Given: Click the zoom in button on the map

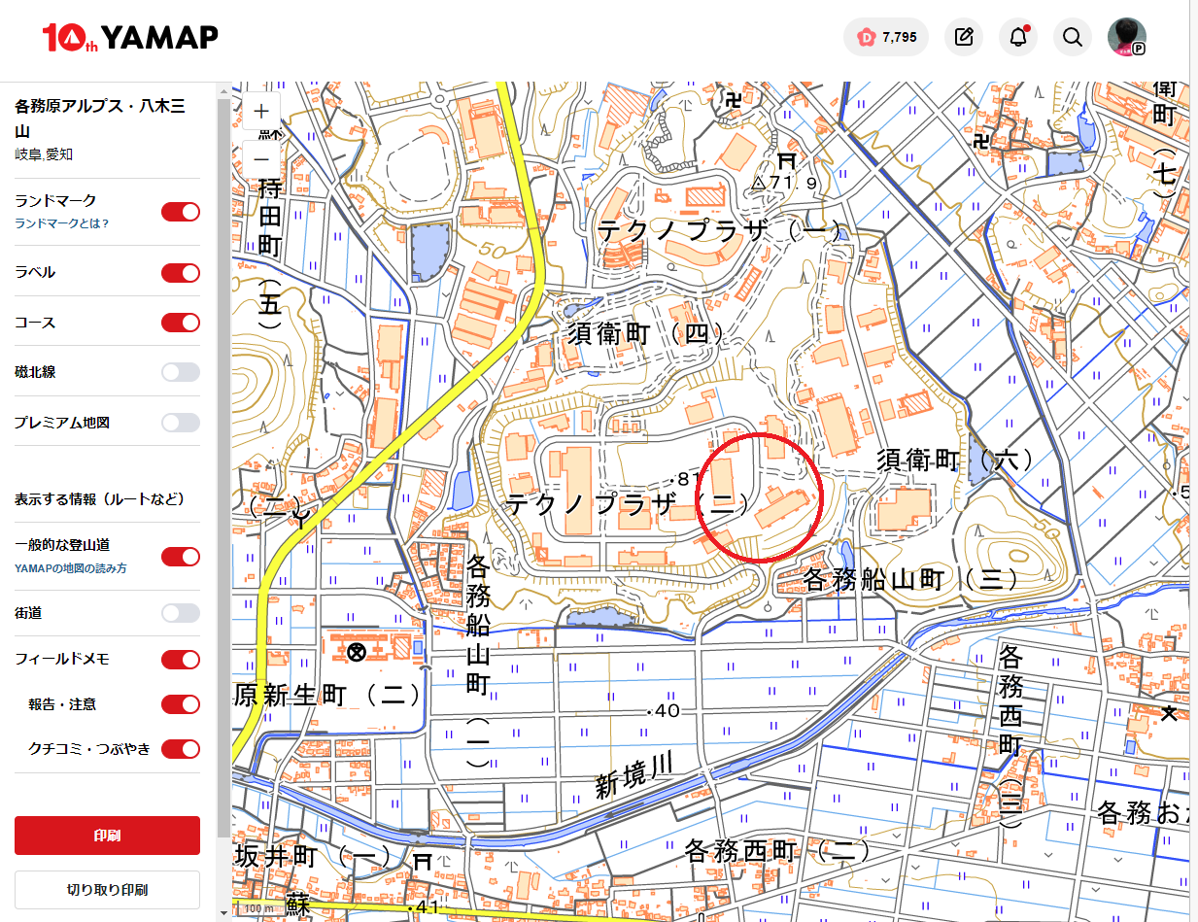Looking at the screenshot, I should coord(260,111).
